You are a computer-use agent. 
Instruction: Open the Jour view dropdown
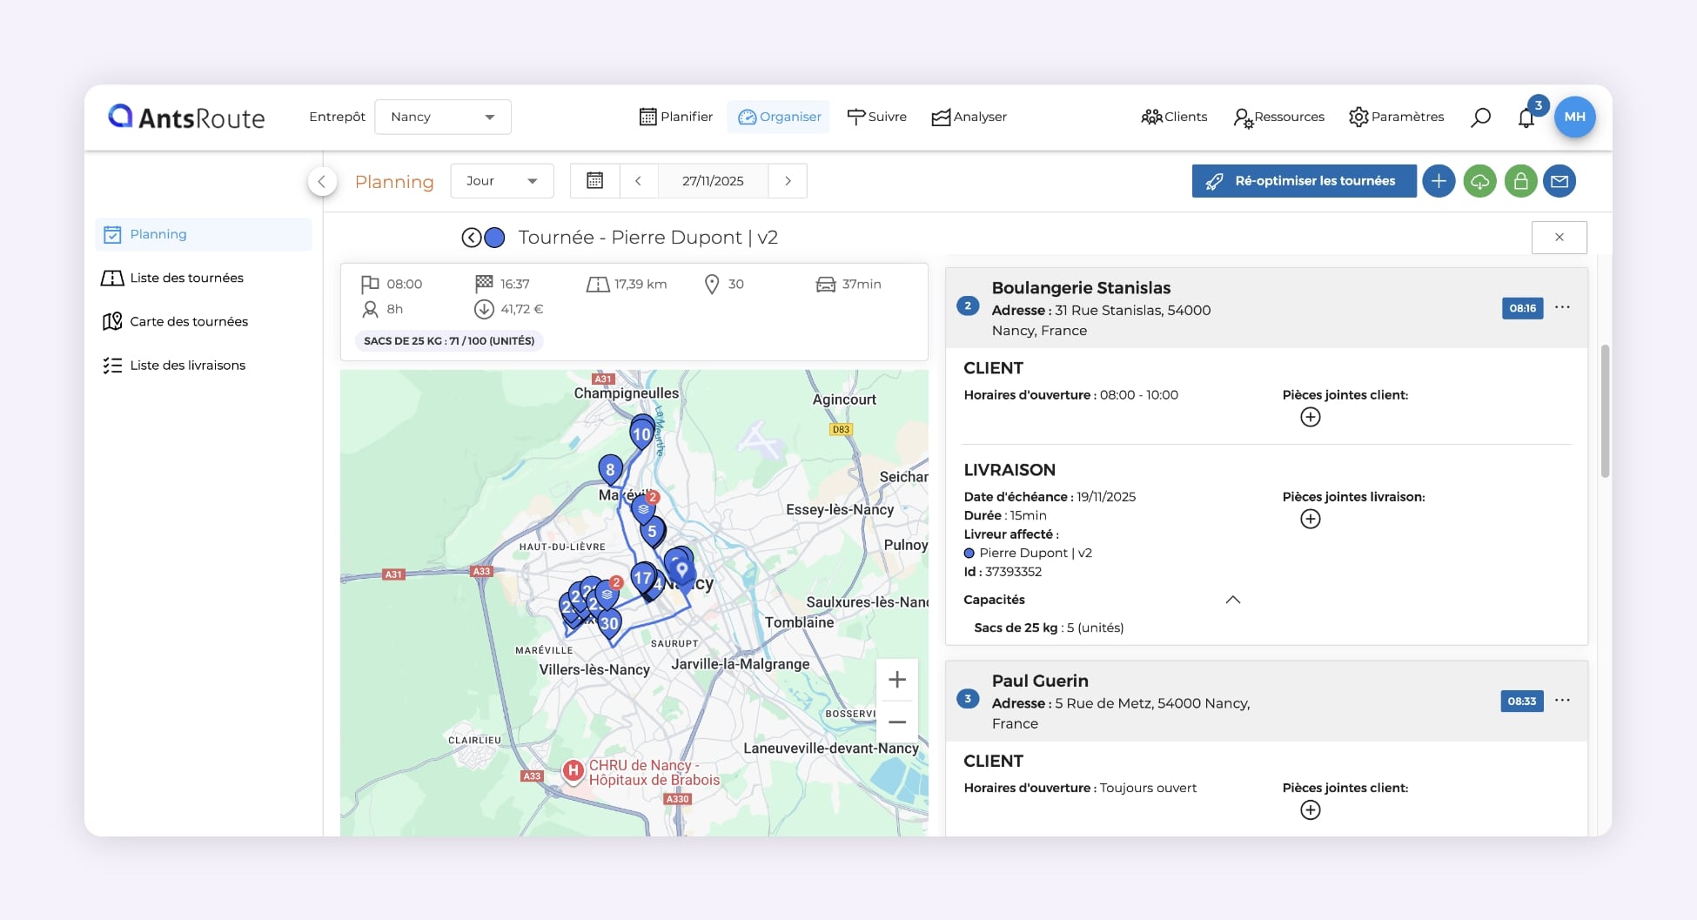point(501,181)
